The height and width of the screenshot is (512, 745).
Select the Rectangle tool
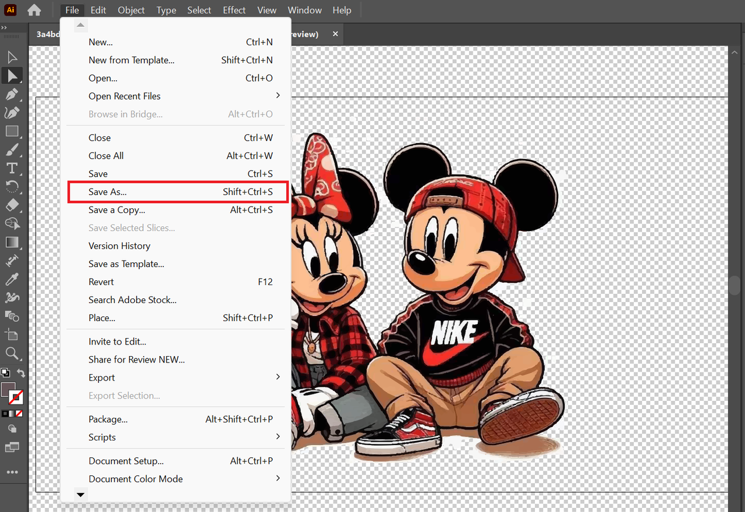click(12, 131)
